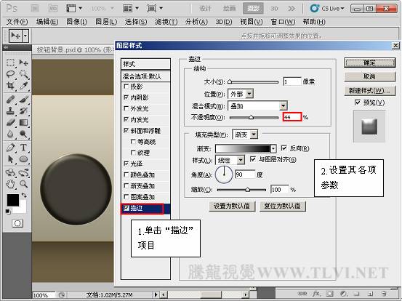Open the 编辑 Edit menu
The width and height of the screenshot is (402, 301).
47,22
